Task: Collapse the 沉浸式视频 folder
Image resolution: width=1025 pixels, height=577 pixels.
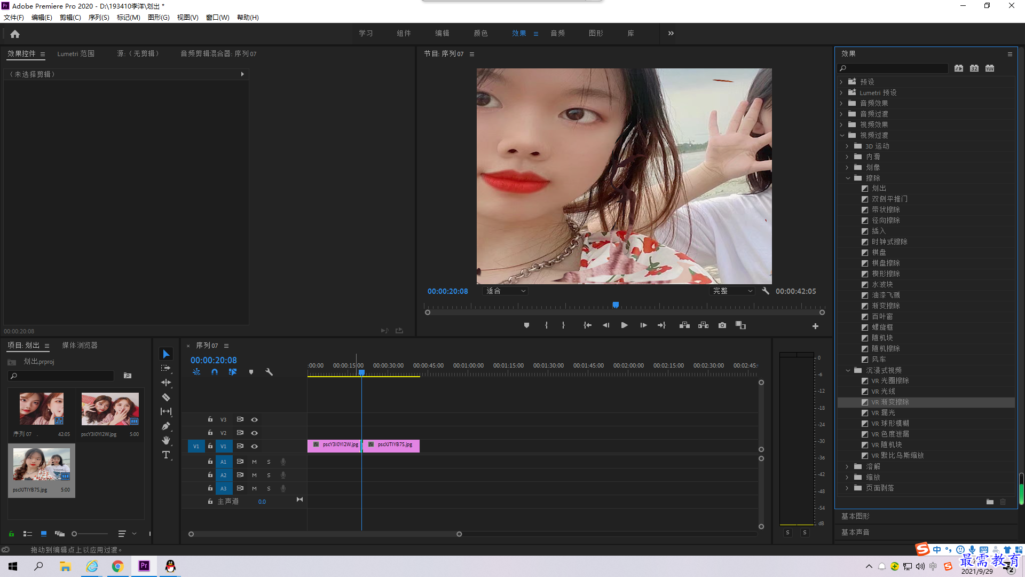Action: click(848, 370)
